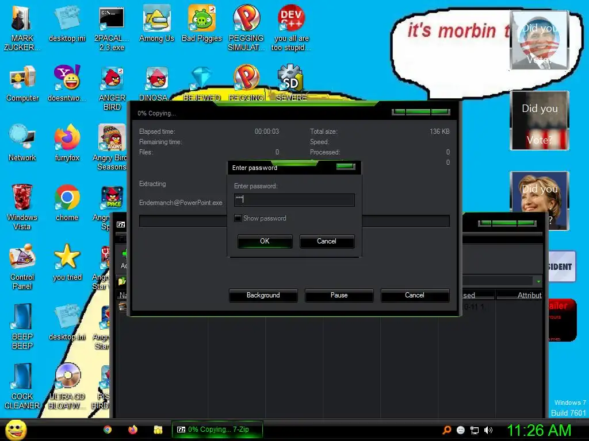
Task: Open the PEGGING SIMULAT... icon in top row
Action: 246,28
